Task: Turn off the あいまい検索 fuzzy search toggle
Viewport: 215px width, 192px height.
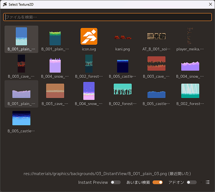Action: (157, 182)
